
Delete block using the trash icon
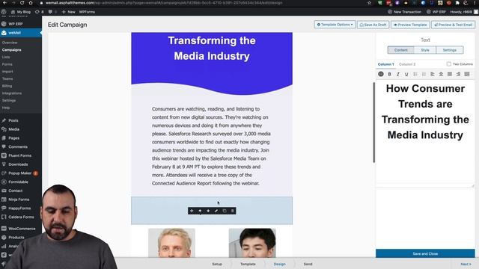click(233, 211)
